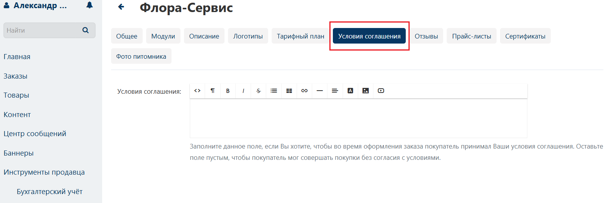Click the search magnifier icon
The width and height of the screenshot is (610, 203).
click(86, 30)
